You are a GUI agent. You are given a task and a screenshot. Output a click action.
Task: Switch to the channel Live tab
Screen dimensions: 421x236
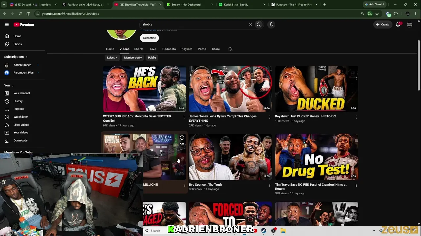[153, 49]
